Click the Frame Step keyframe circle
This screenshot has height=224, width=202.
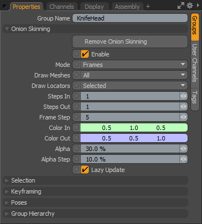tap(76, 117)
